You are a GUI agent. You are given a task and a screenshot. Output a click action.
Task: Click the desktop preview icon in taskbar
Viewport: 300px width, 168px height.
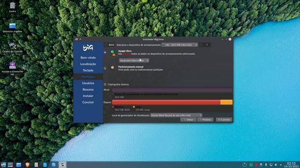coord(10,165)
